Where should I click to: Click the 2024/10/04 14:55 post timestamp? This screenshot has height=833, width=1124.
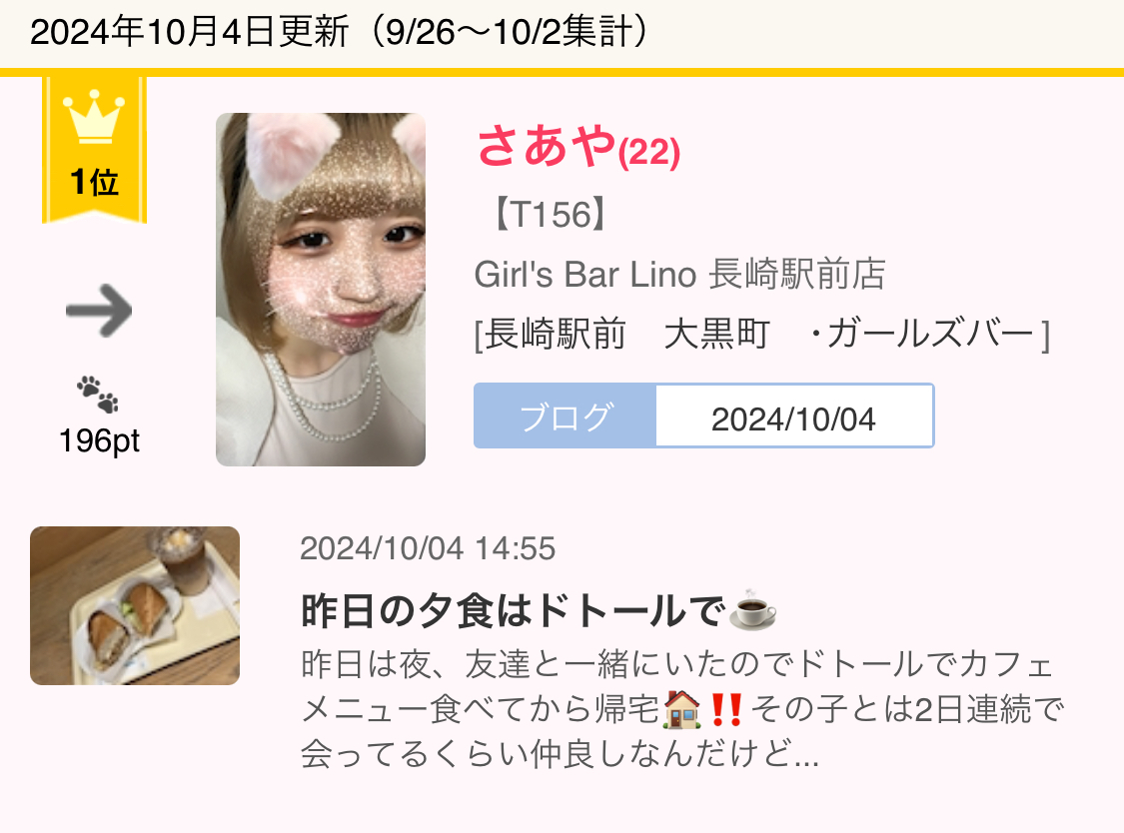[x=428, y=549]
